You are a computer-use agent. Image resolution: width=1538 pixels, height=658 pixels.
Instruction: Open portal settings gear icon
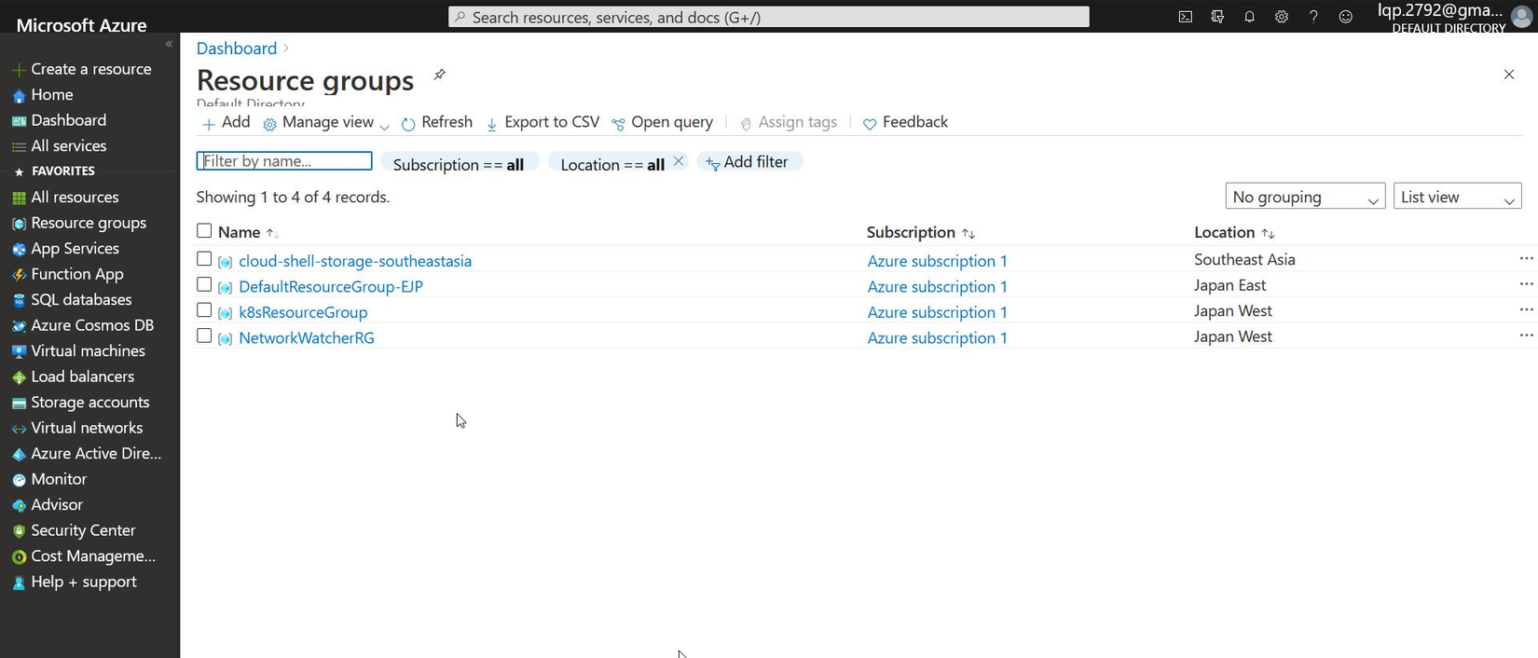1282,17
